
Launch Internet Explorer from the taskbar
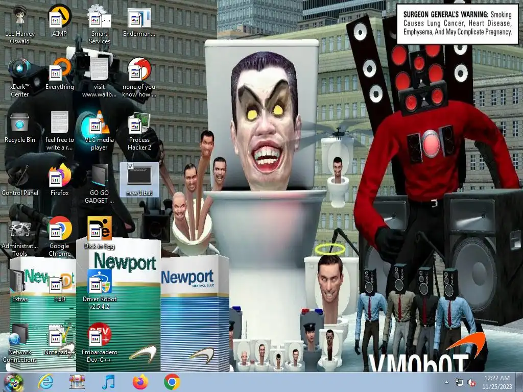(x=45, y=382)
